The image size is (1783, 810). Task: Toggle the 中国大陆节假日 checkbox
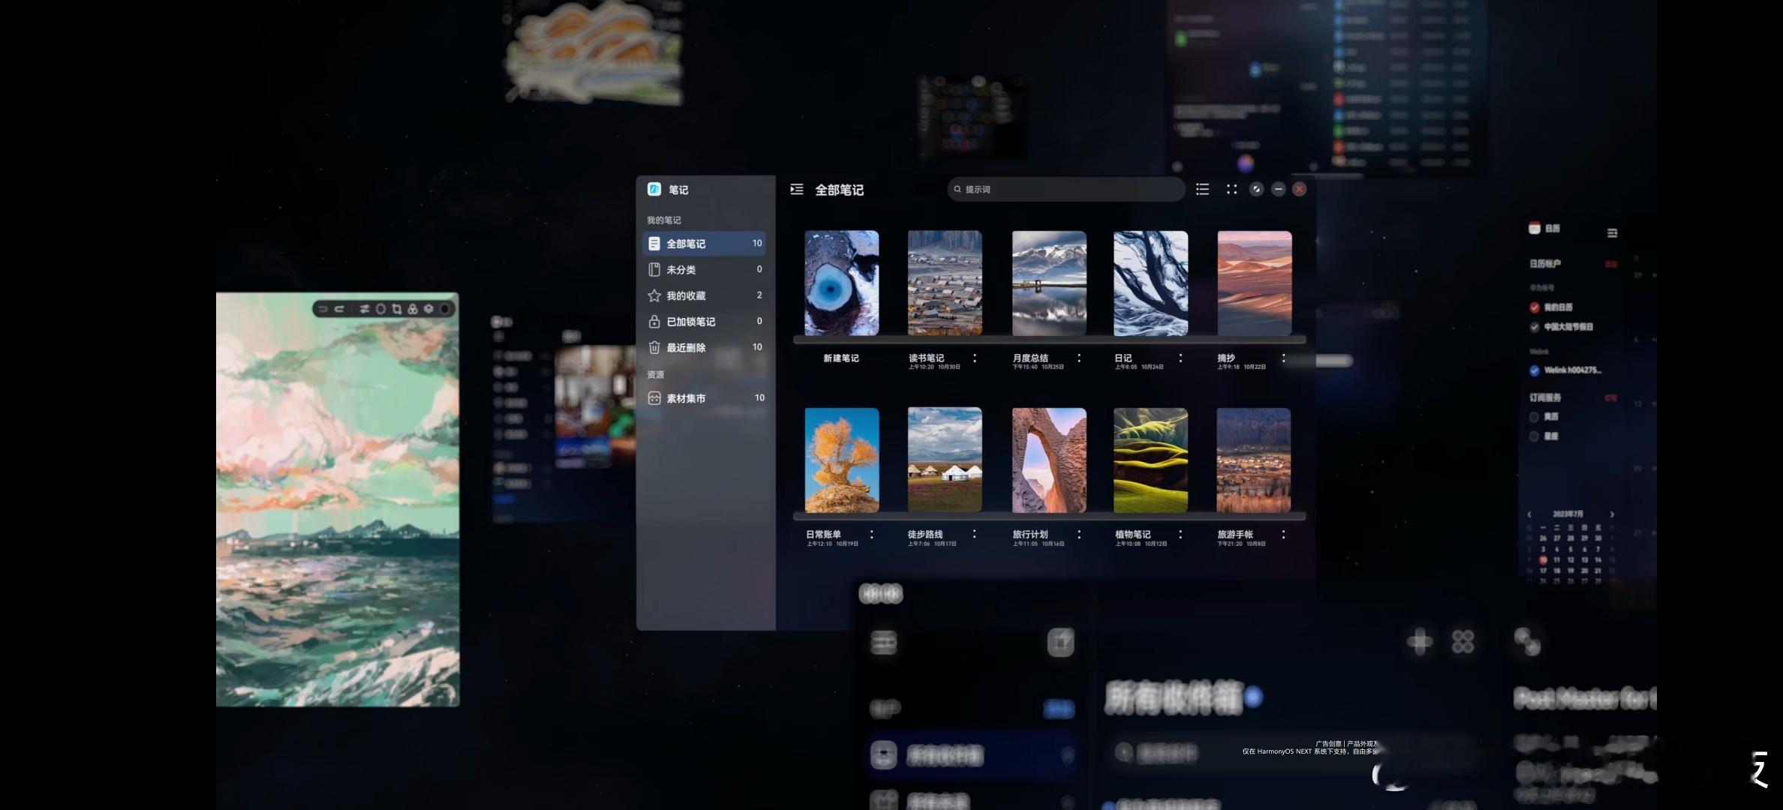click(x=1534, y=327)
